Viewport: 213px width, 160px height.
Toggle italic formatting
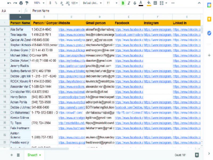[129, 3]
